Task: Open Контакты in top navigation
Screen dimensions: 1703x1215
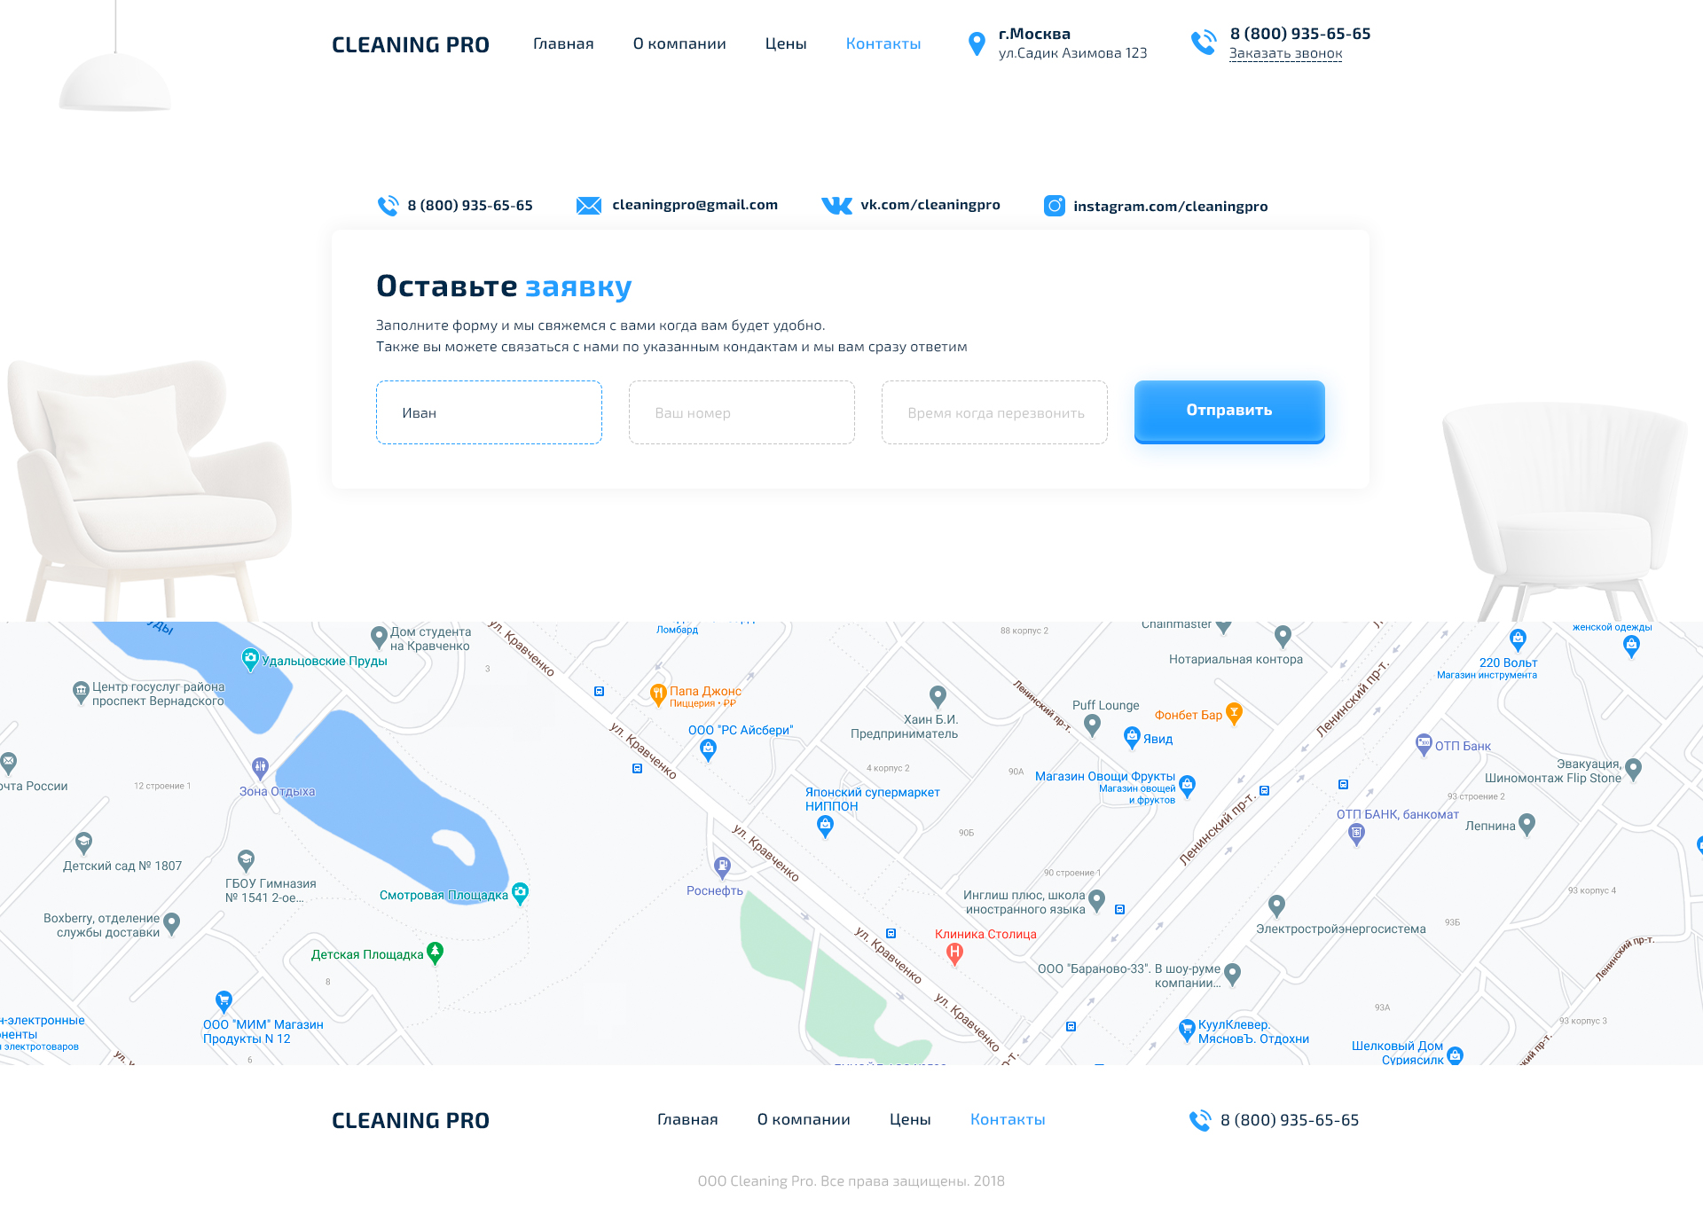Action: [883, 44]
